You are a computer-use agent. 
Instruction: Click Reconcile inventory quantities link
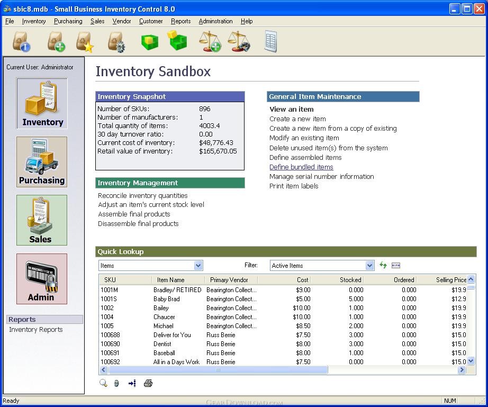coord(142,195)
